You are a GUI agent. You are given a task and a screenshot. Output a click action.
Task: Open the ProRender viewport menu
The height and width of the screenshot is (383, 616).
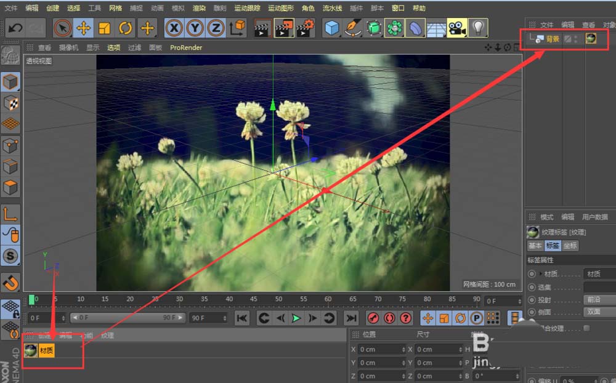pyautogui.click(x=186, y=47)
